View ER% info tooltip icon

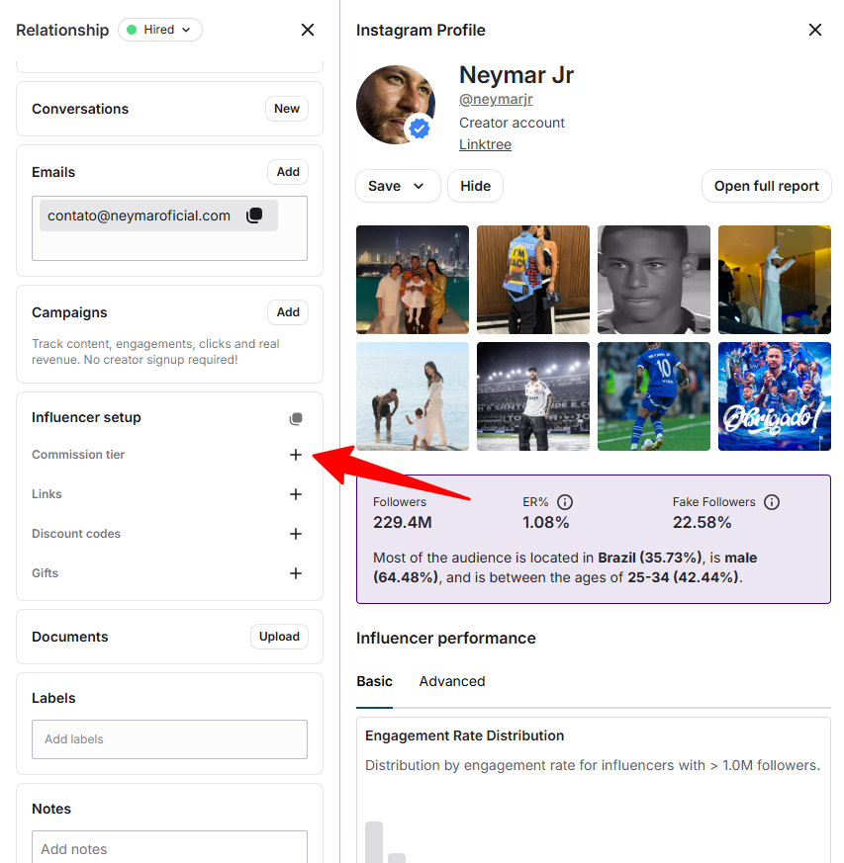pos(565,502)
